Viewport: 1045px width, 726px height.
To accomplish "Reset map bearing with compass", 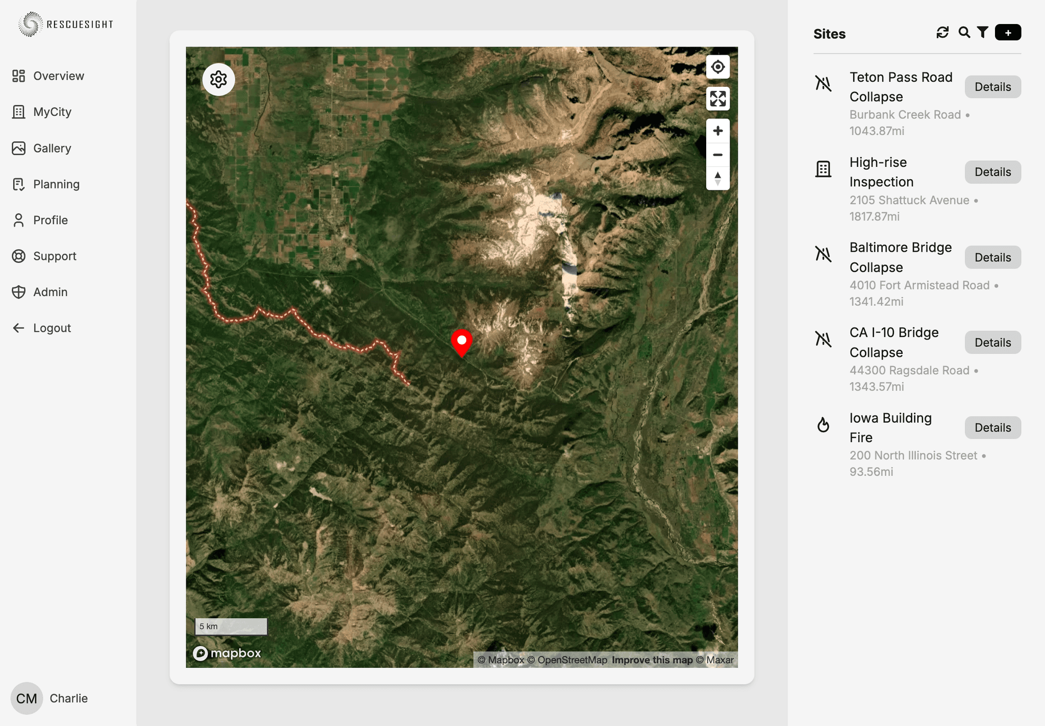I will click(717, 178).
